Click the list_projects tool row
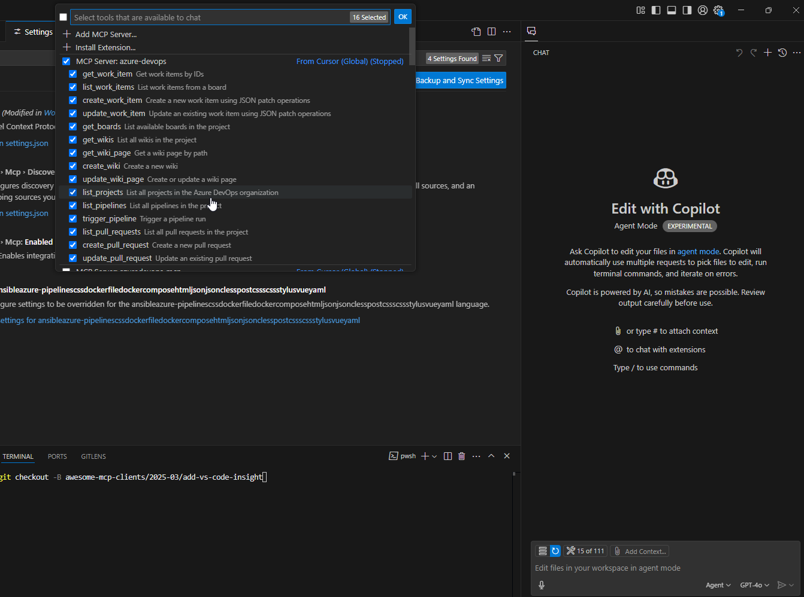Screen dimensions: 804x597 pos(235,192)
